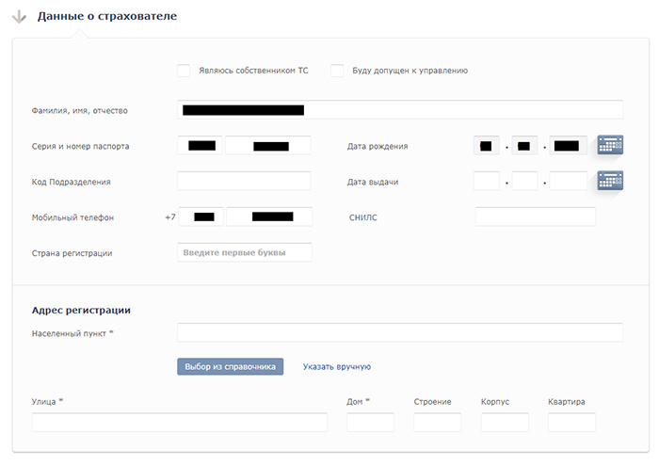
Task: Focus the СНИЛС input field
Action: (x=536, y=216)
